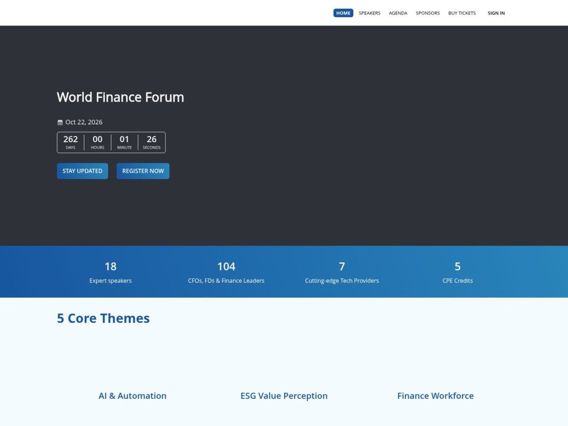Click the 104 CFOs and Finance Leaders stat
Image resolution: width=568 pixels, height=426 pixels.
pos(226,272)
